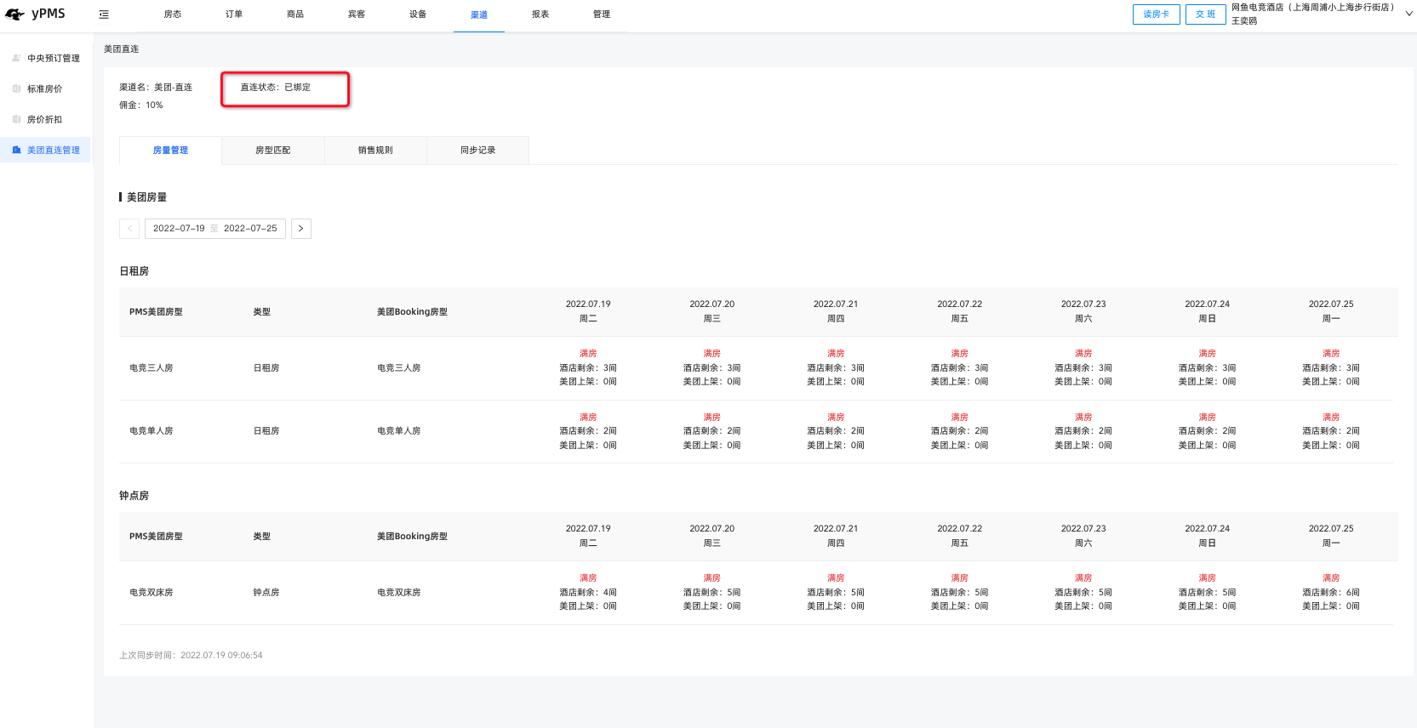Click 电竞三人房 cell for 2022.07.22
The width and height of the screenshot is (1417, 728).
tap(960, 367)
